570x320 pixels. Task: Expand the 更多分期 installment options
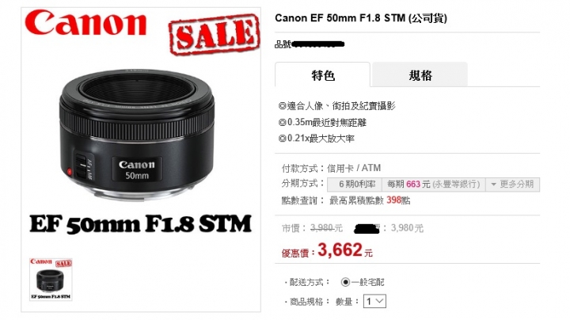point(512,185)
